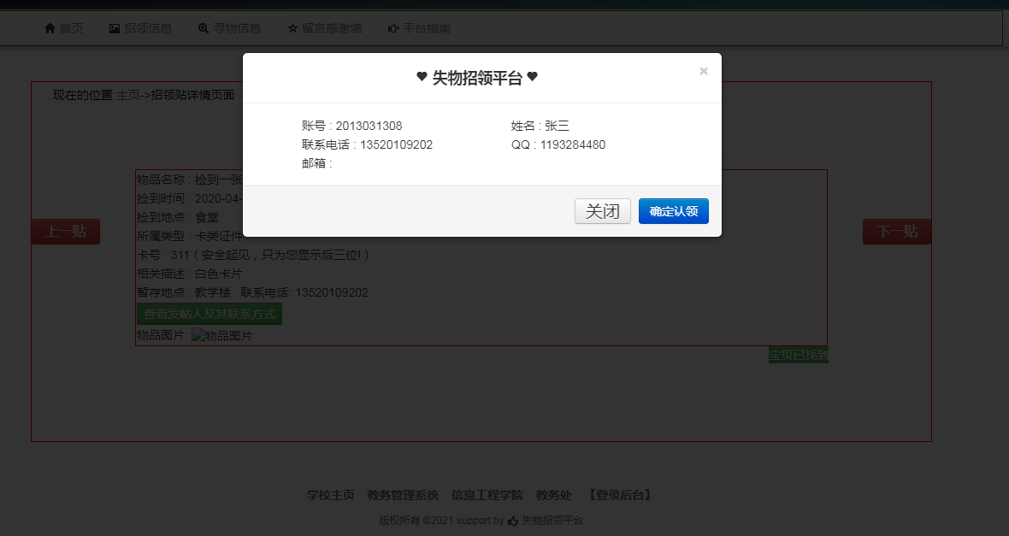Viewport: 1009px width, 536px height.
Task: Open the 招领信息 menu item
Action: [x=148, y=28]
